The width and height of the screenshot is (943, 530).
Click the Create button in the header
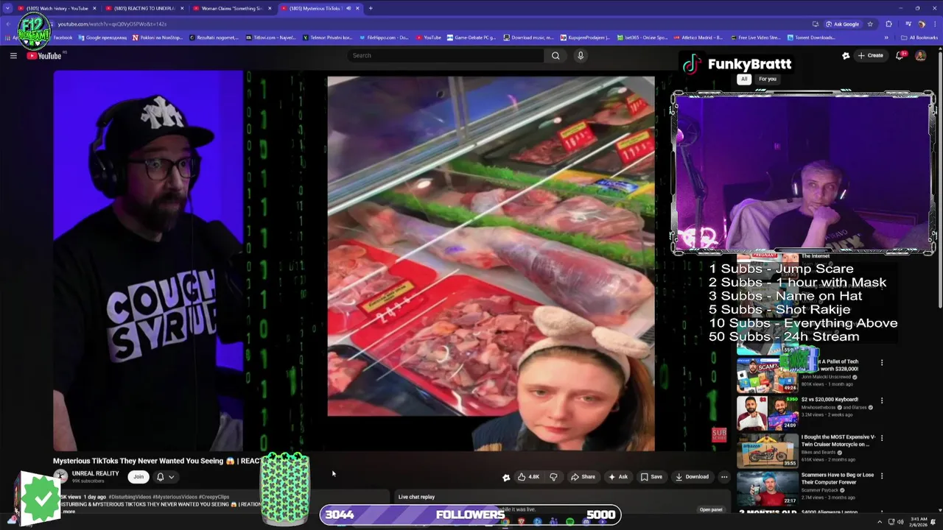click(x=870, y=55)
